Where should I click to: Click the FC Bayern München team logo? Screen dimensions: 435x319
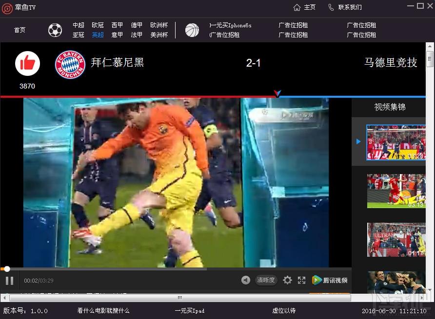tap(70, 65)
